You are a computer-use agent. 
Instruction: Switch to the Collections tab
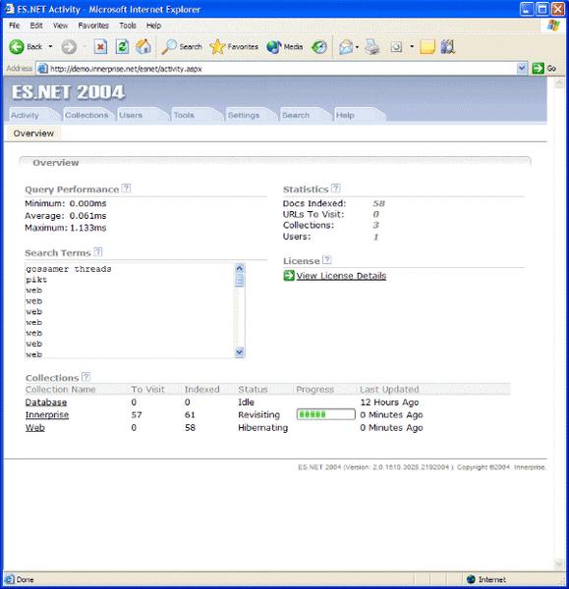(87, 115)
